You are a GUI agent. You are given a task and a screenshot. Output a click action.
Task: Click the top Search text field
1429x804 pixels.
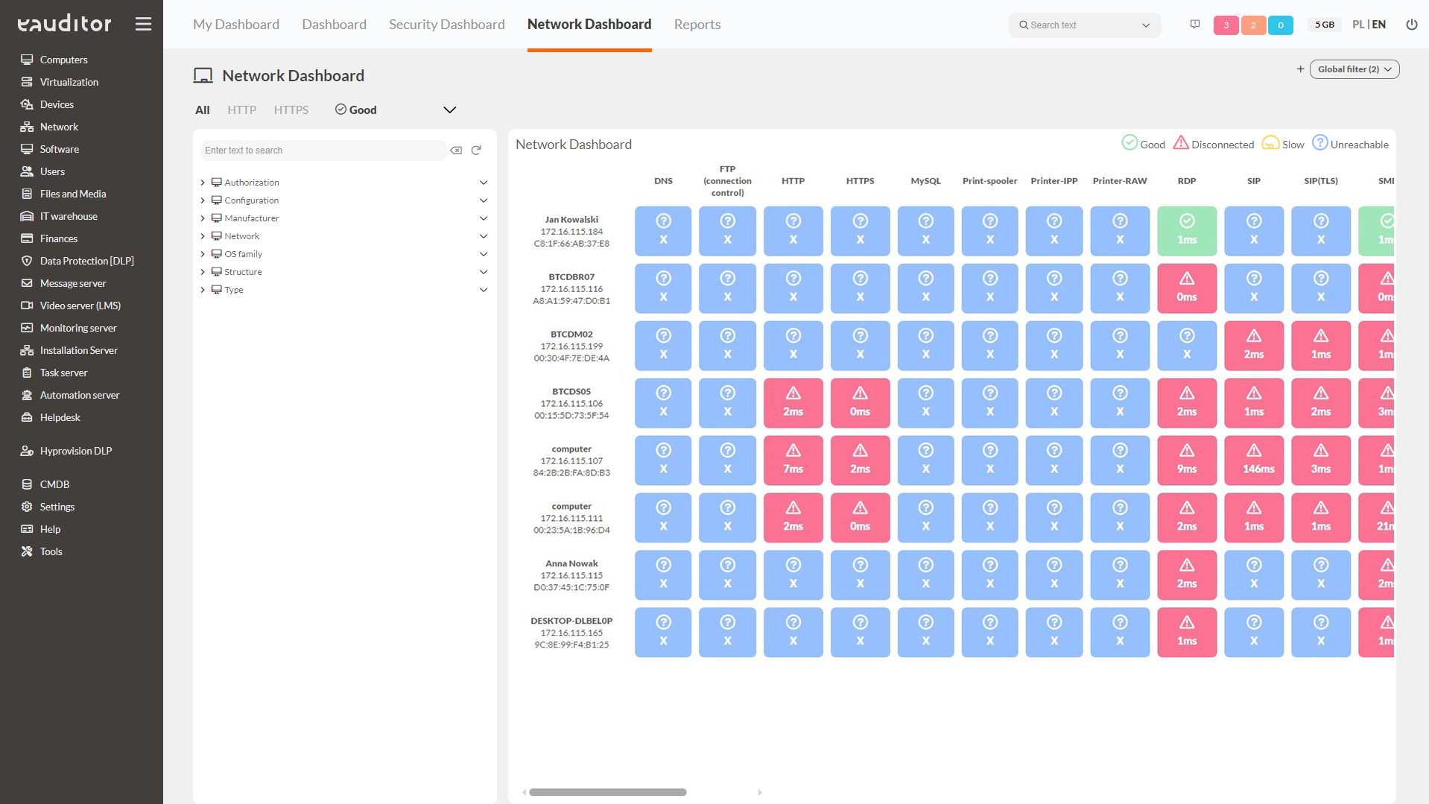coord(1084,25)
